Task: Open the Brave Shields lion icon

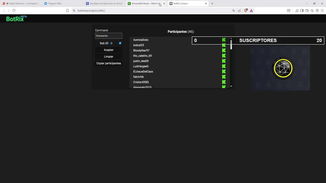Action: 246,10
